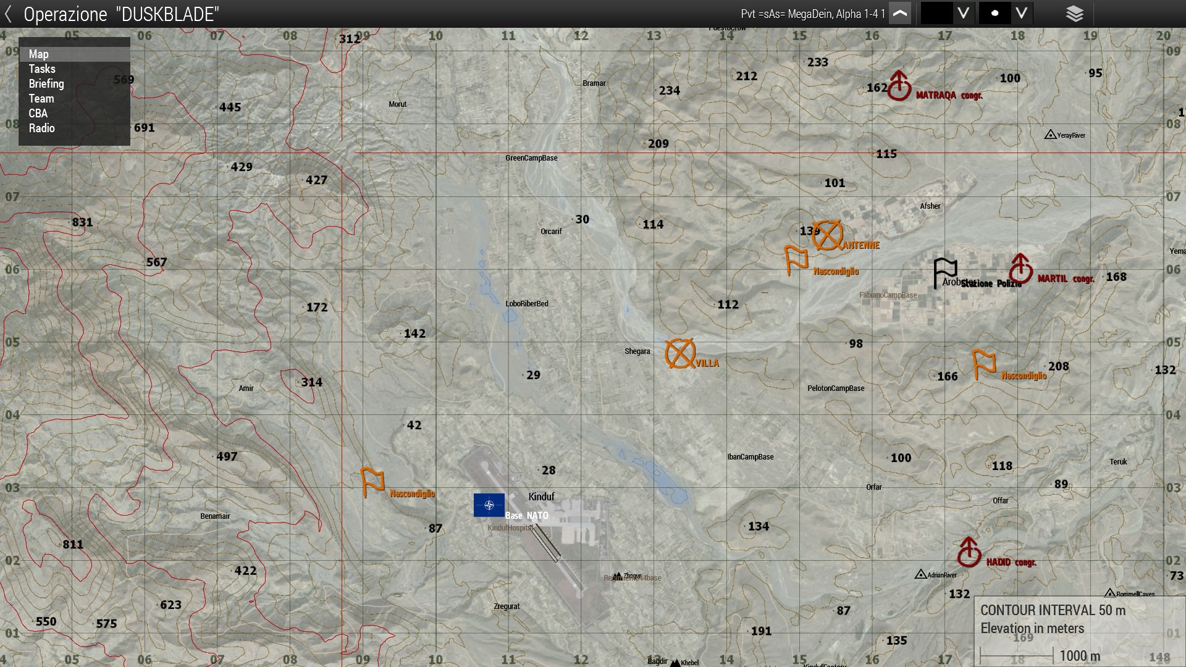Click the dot marker shape preview
The image size is (1186, 667).
pos(995,13)
